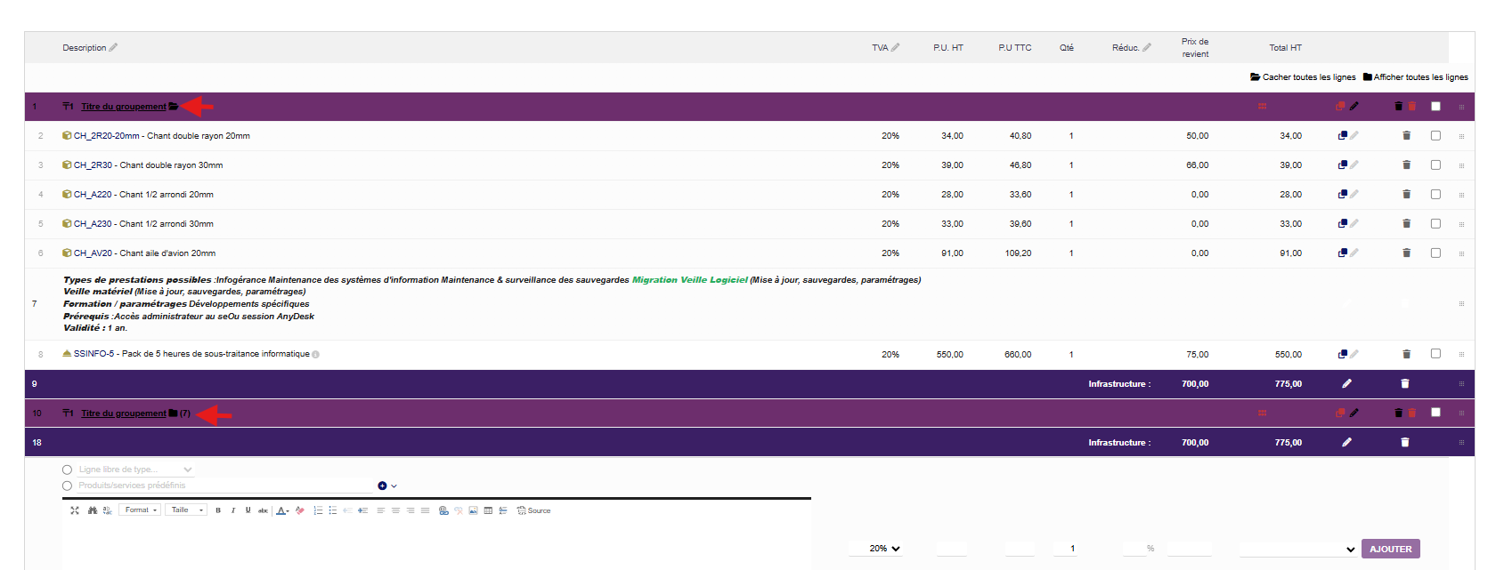Open the empty dropdown beside AJOUTER
This screenshot has height=570, width=1496.
(x=1298, y=550)
